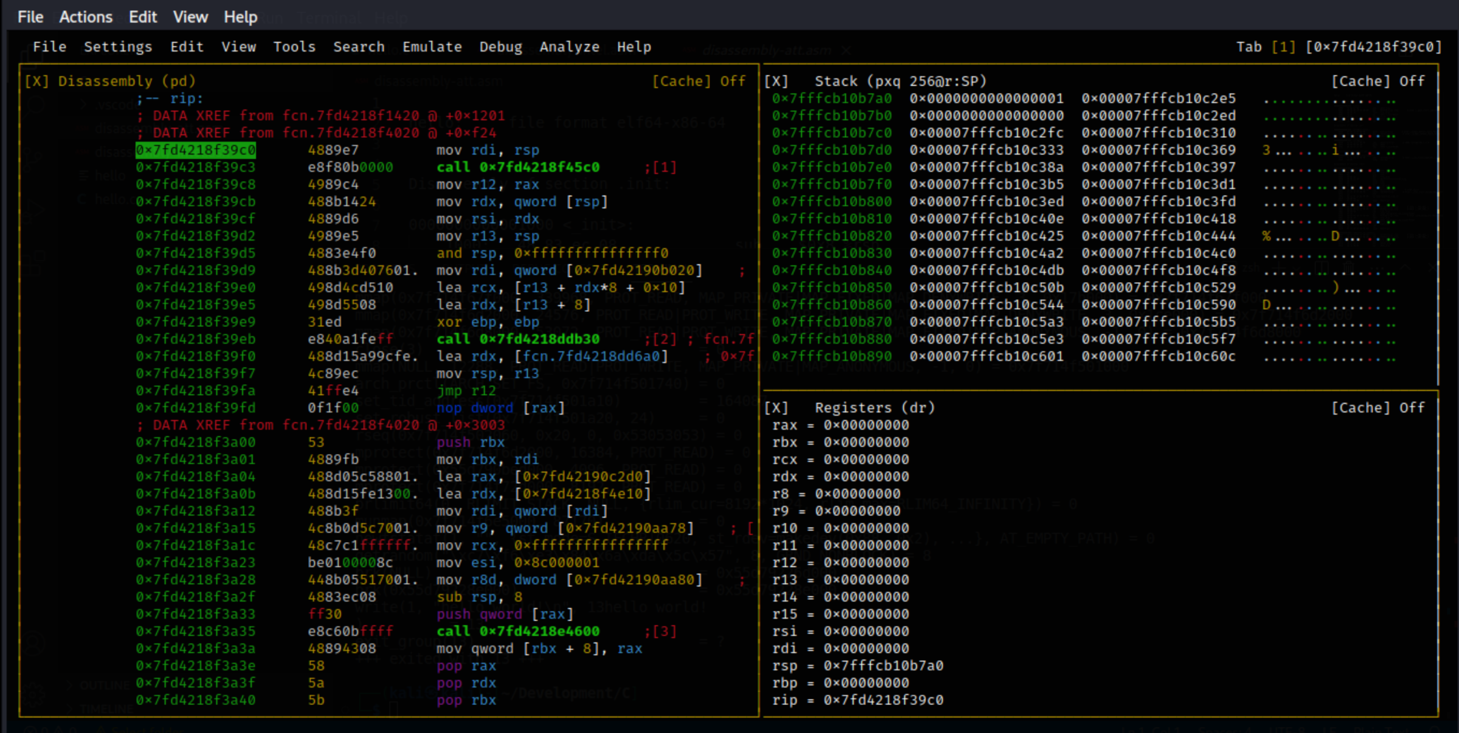Open the Emulate menu
The image size is (1459, 733).
tap(432, 47)
